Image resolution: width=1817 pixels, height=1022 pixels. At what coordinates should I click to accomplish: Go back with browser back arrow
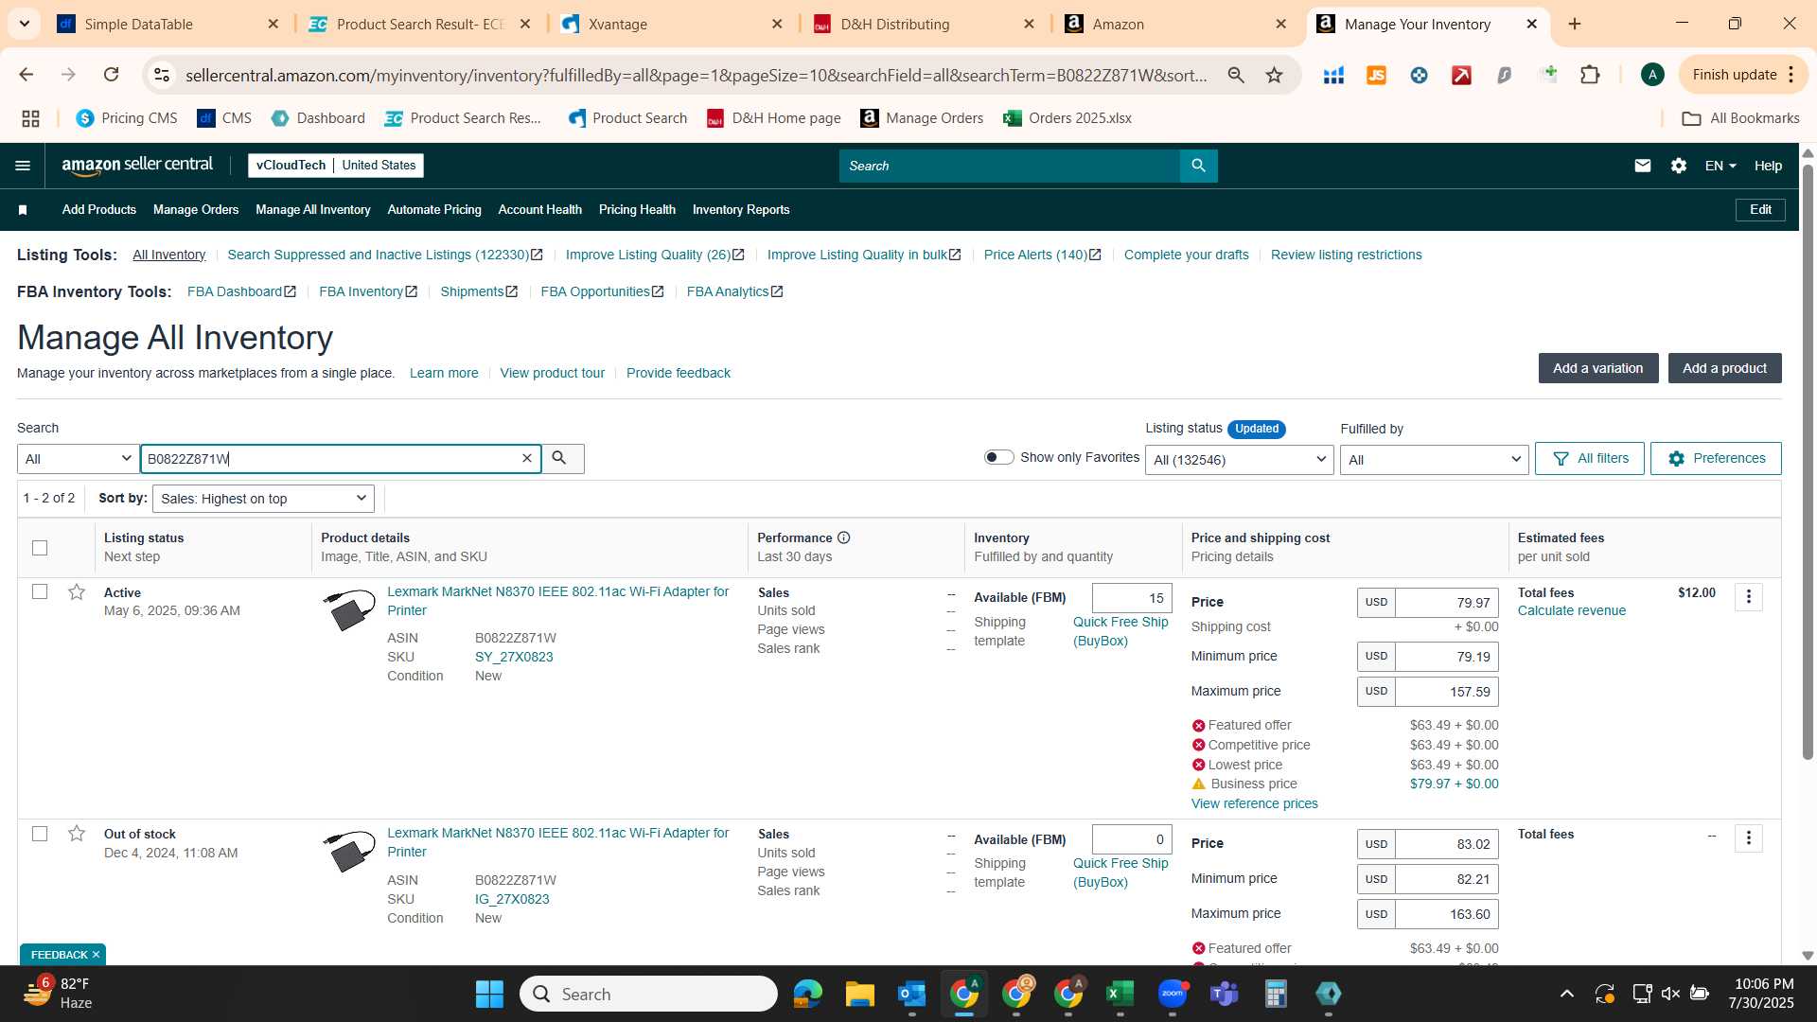26,75
